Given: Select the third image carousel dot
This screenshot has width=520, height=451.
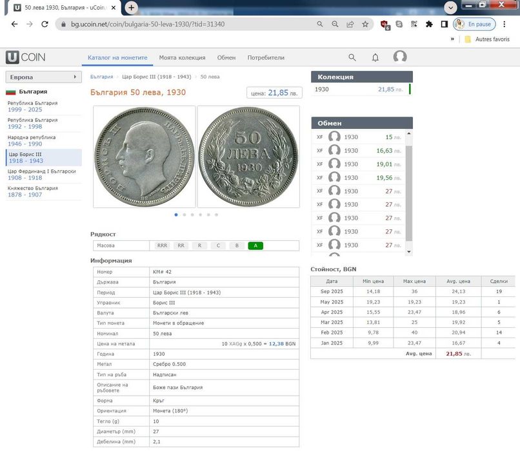Looking at the screenshot, I should [192, 215].
